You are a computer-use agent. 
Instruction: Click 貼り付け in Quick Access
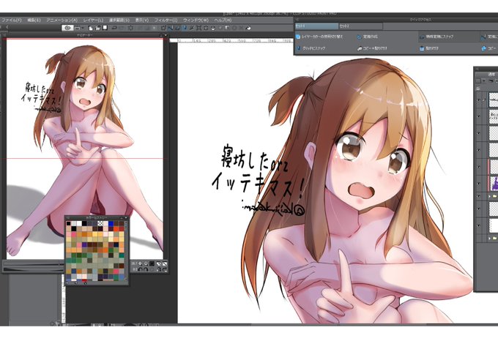point(428,48)
